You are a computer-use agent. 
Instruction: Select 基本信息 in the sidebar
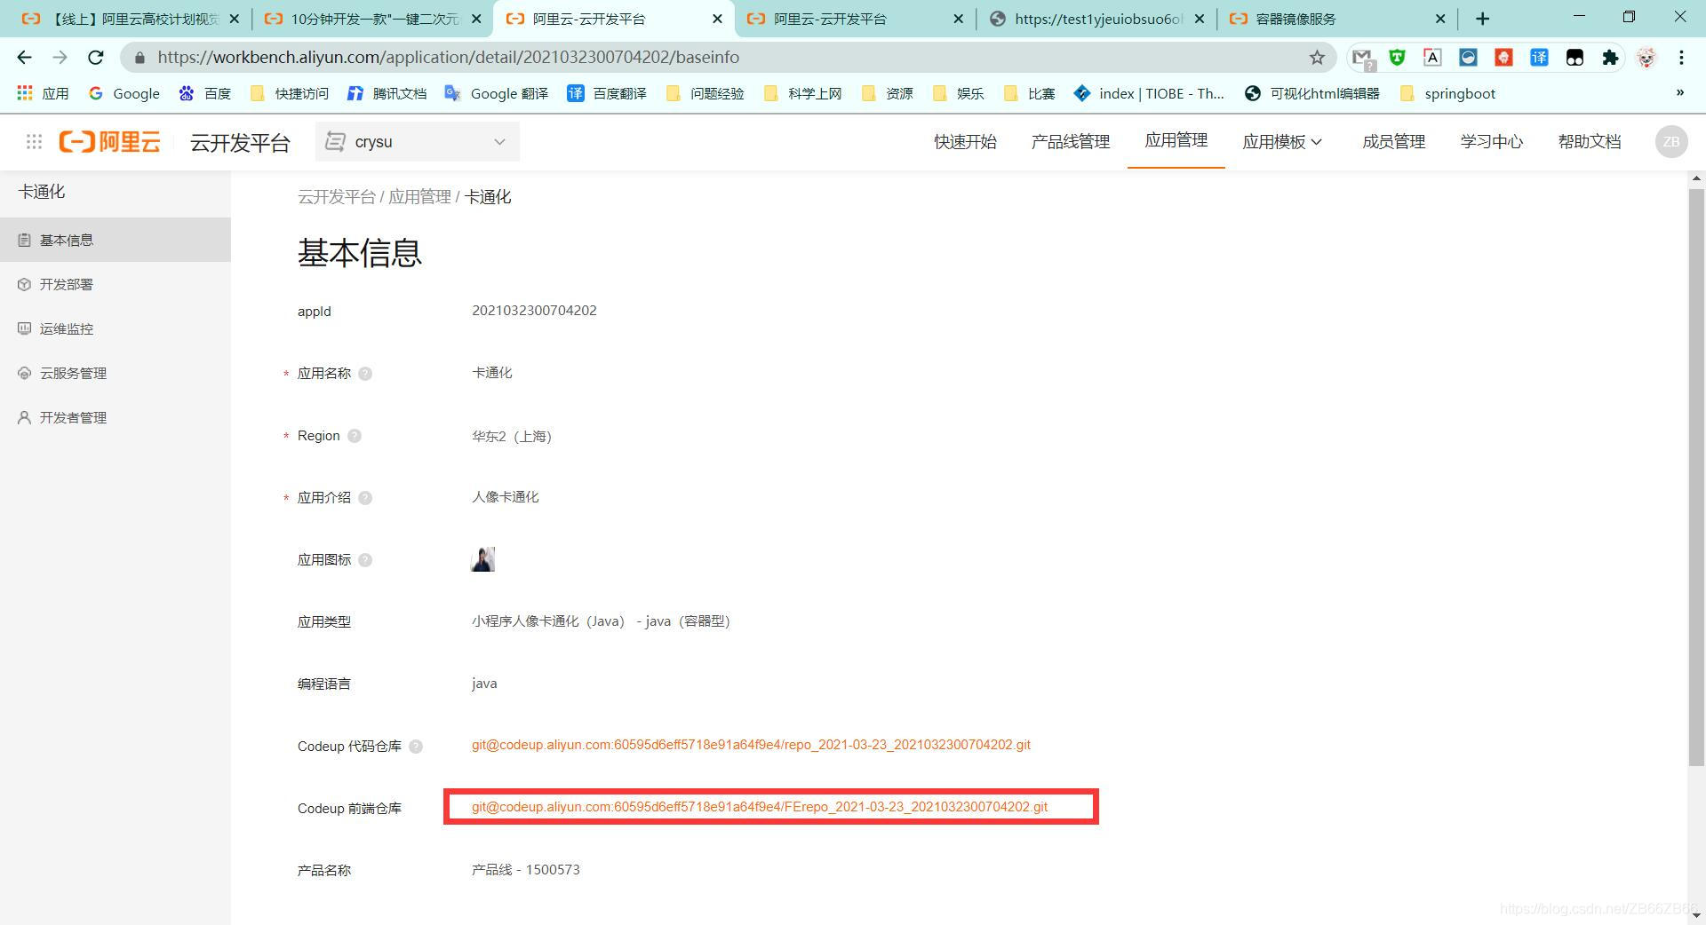click(x=116, y=240)
